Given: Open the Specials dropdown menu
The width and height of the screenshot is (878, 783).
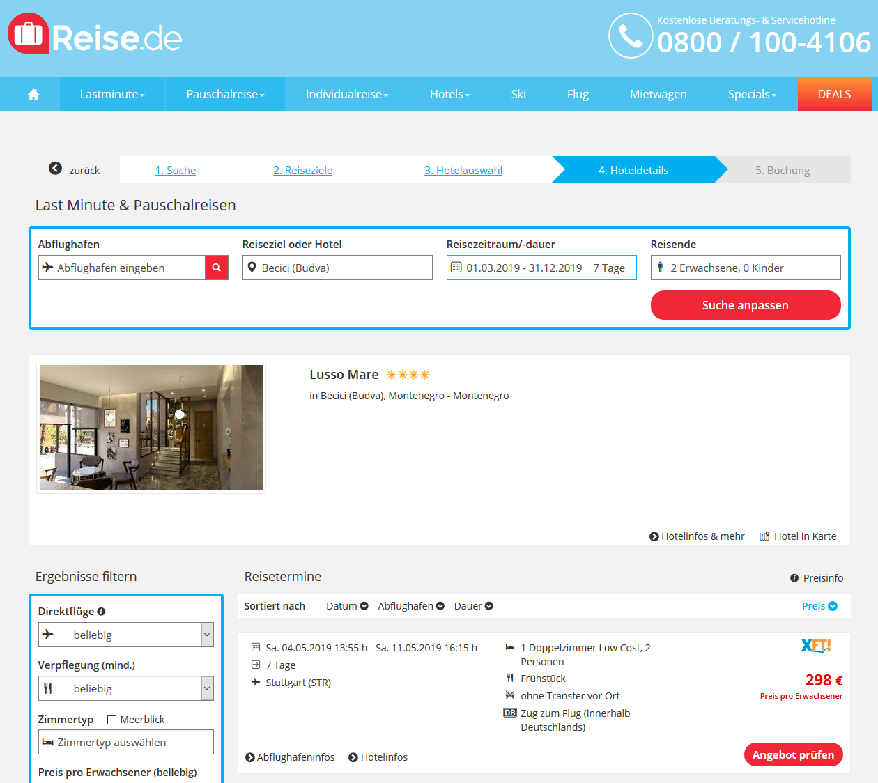Looking at the screenshot, I should click(x=752, y=94).
